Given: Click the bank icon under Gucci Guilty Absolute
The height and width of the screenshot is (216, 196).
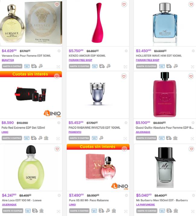Looking at the screenshot, I should coord(175,138).
